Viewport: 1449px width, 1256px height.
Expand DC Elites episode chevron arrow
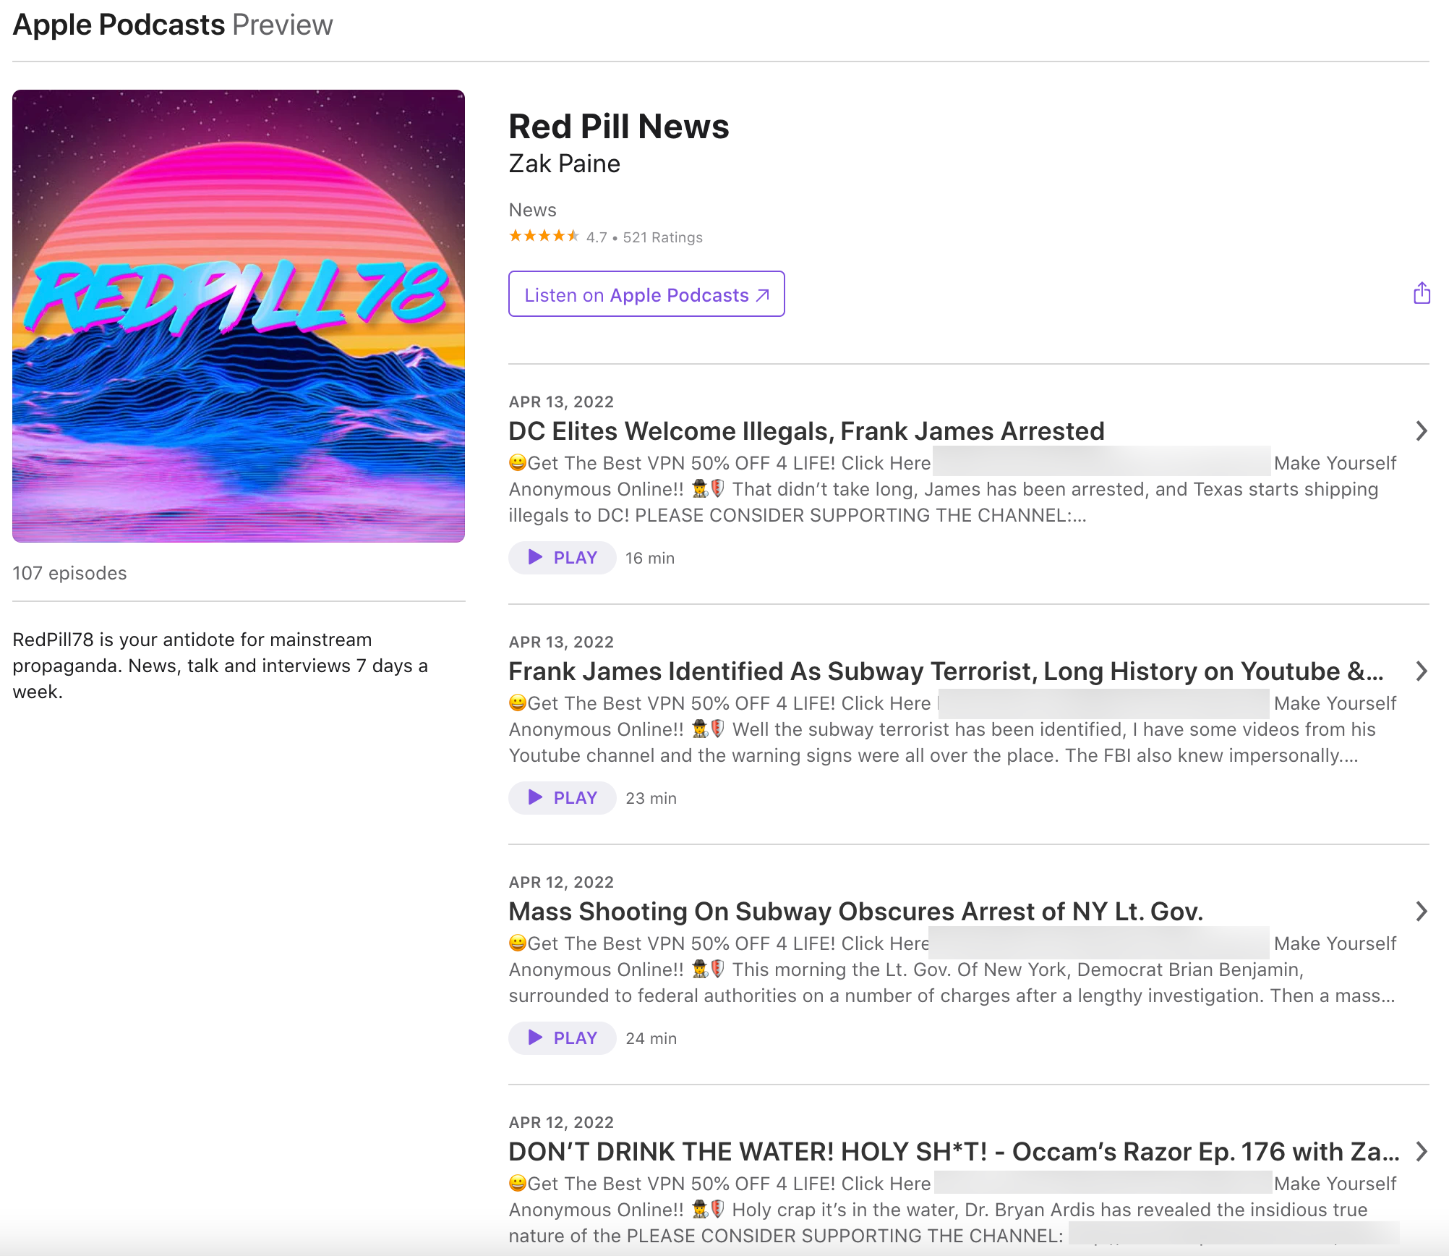pyautogui.click(x=1421, y=431)
